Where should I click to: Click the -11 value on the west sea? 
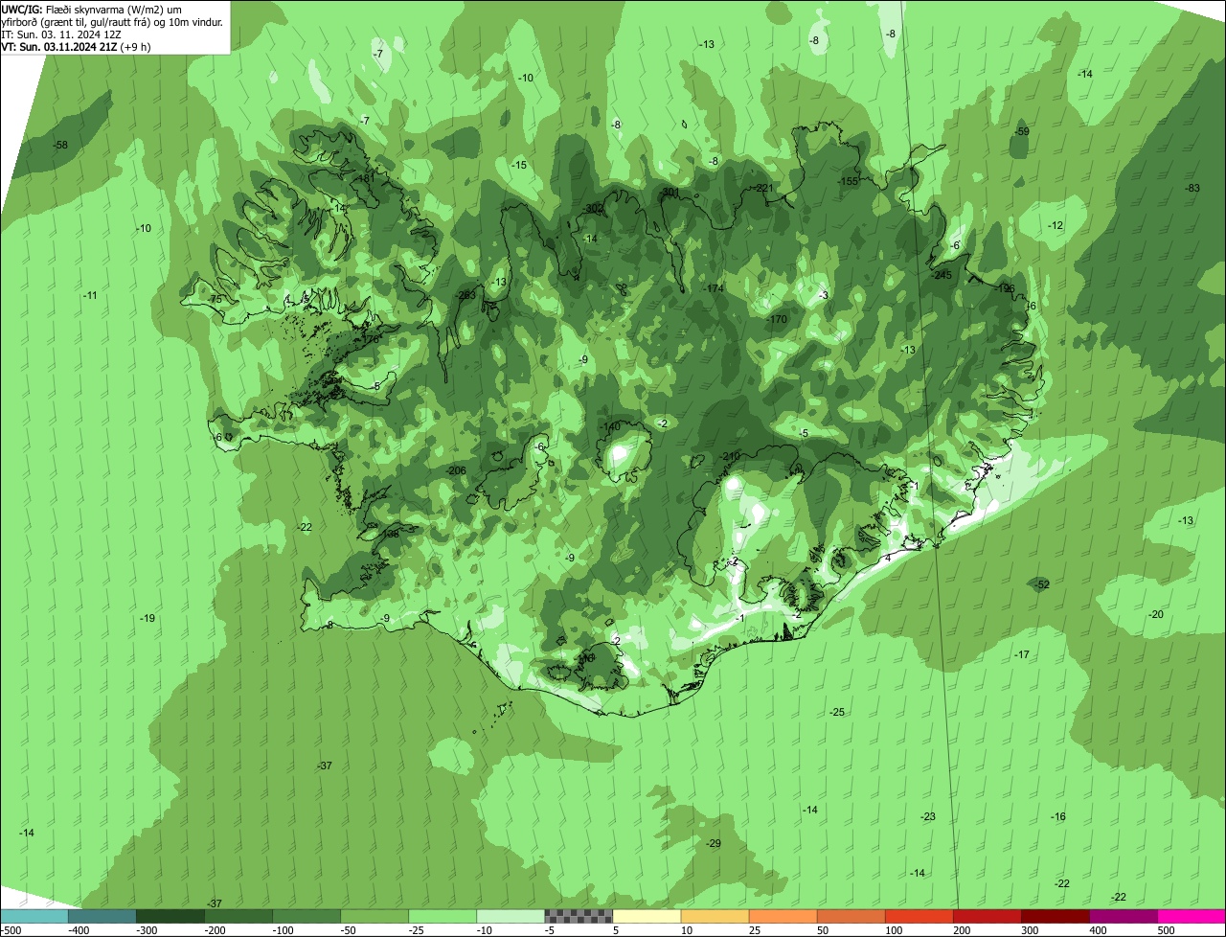[x=90, y=295]
